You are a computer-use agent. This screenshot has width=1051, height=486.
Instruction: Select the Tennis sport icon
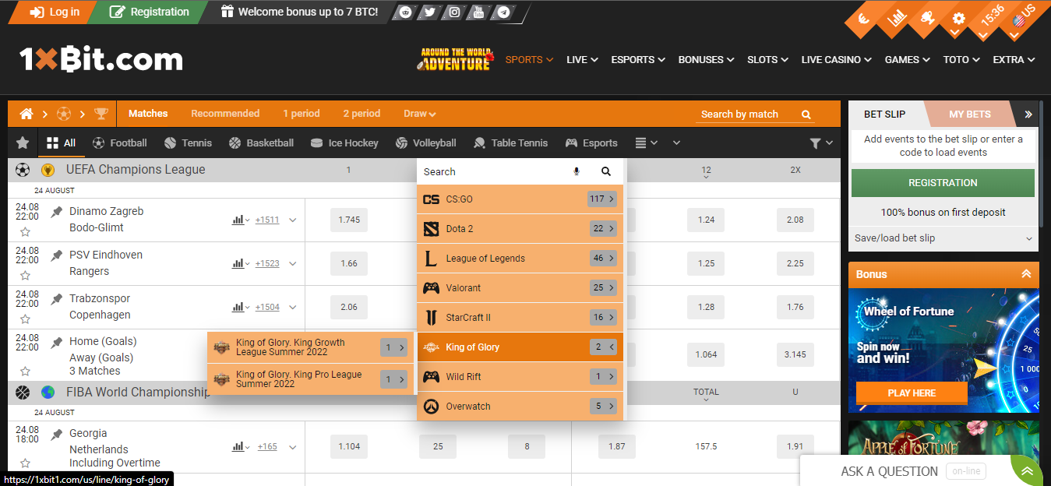170,143
